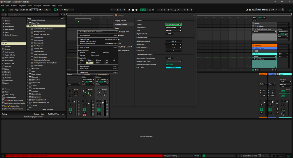Unfold the Drill Bass track
The image size is (293, 158).
coord(253,26)
